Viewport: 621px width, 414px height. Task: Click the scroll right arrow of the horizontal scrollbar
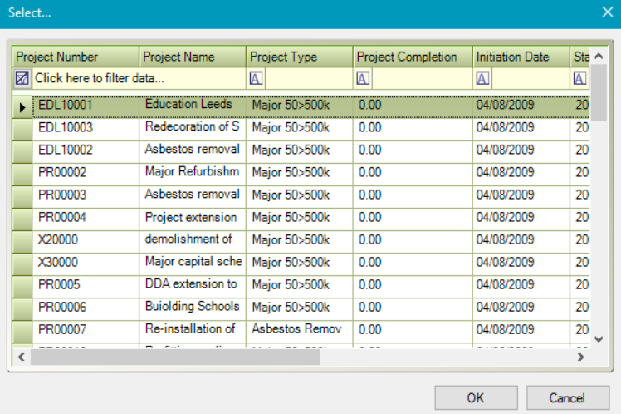click(x=582, y=357)
